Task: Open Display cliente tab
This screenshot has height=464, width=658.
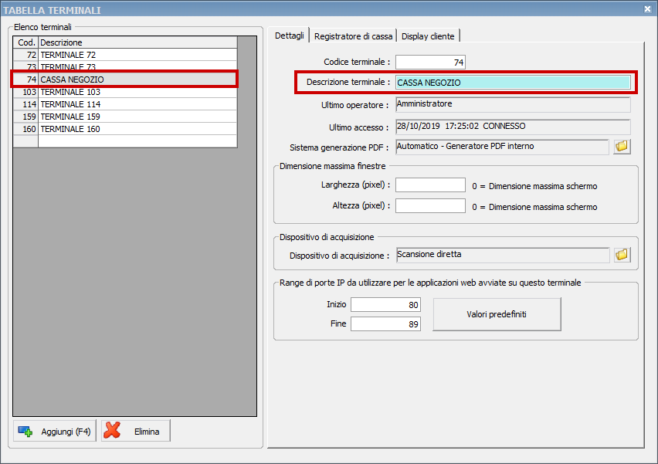Action: (x=428, y=36)
